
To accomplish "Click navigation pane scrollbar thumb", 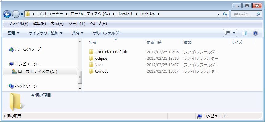I will click(x=80, y=77).
